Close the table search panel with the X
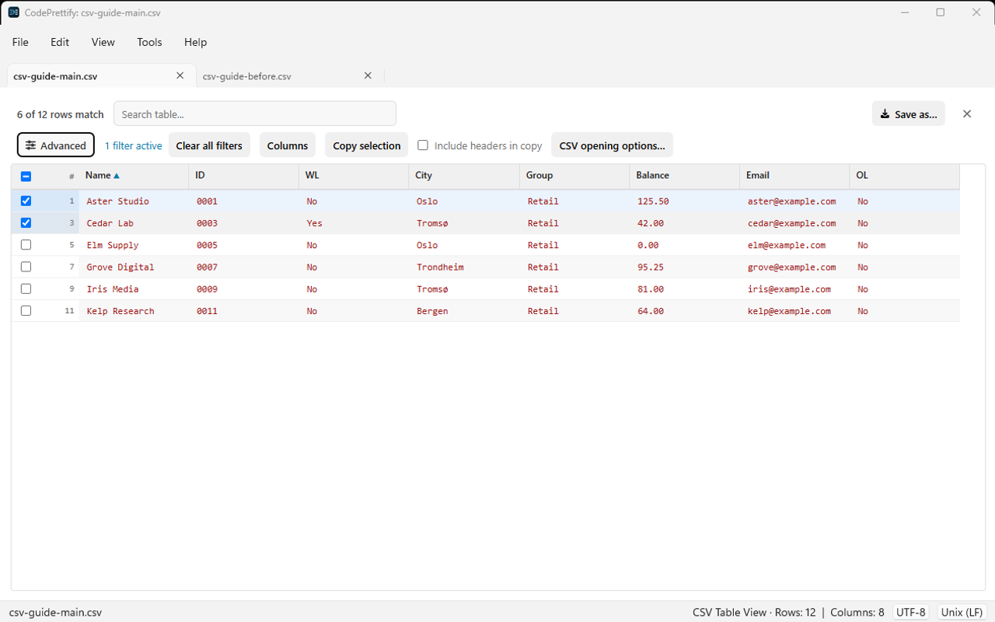The image size is (995, 622). click(x=967, y=114)
